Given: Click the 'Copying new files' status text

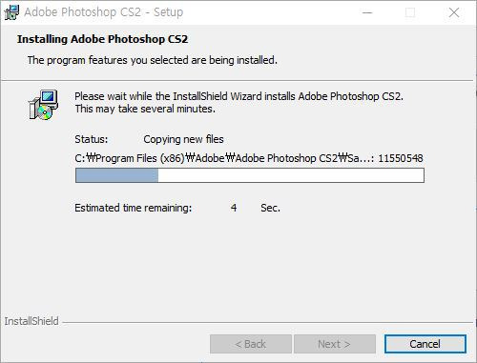Looking at the screenshot, I should pyautogui.click(x=183, y=139).
